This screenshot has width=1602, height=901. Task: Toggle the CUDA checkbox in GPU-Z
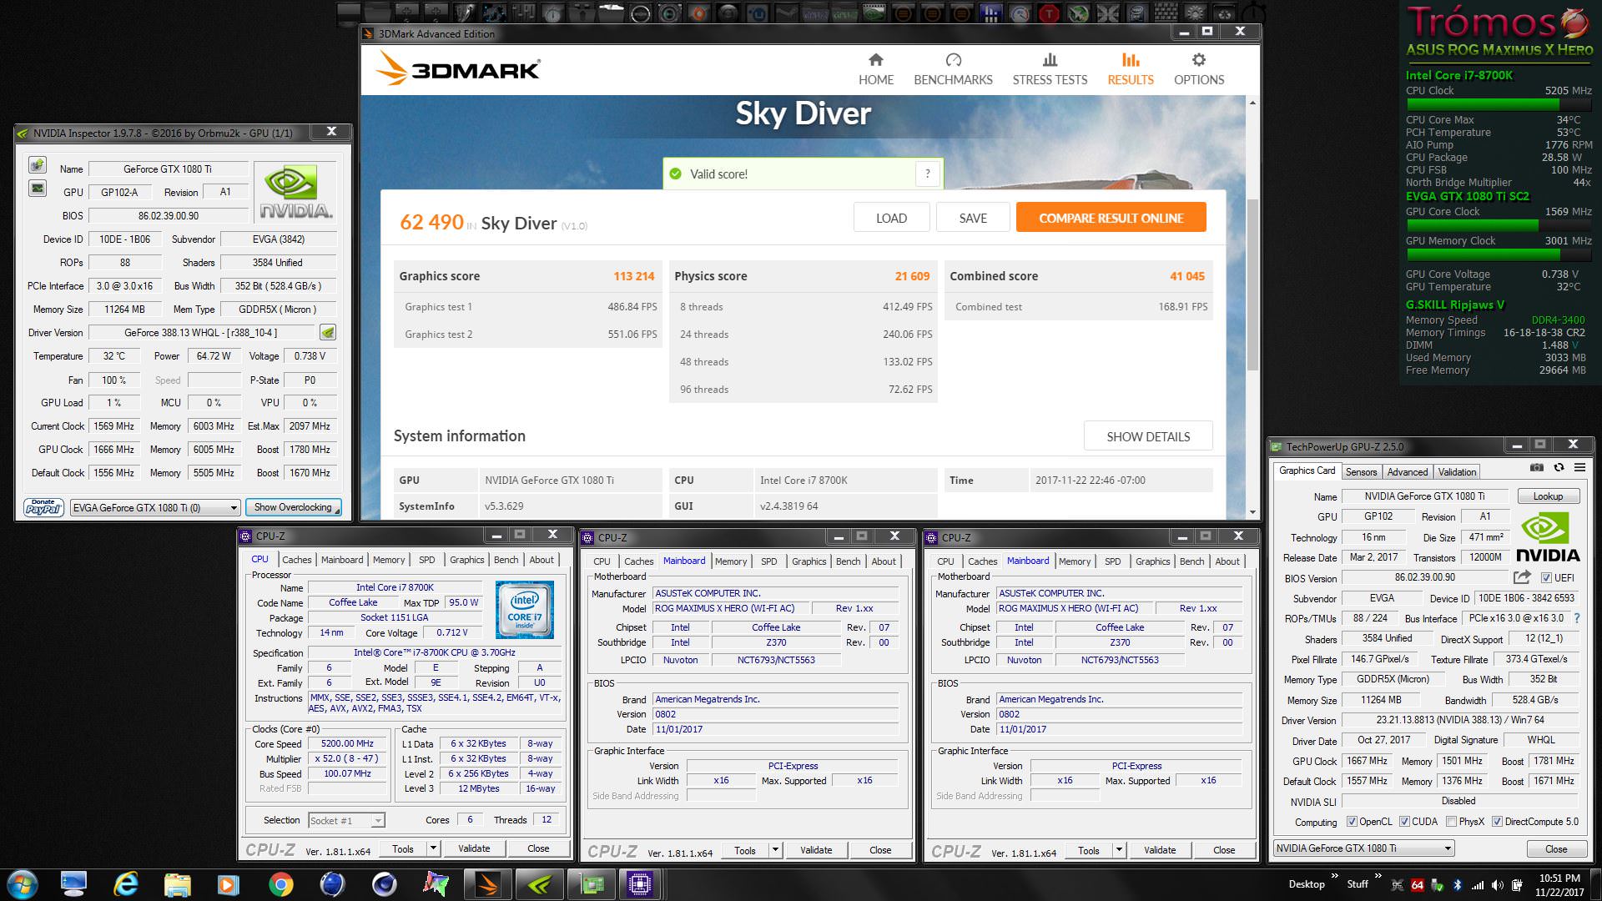coord(1404,822)
